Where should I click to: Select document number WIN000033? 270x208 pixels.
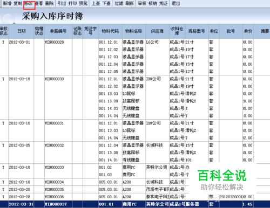[55, 168]
